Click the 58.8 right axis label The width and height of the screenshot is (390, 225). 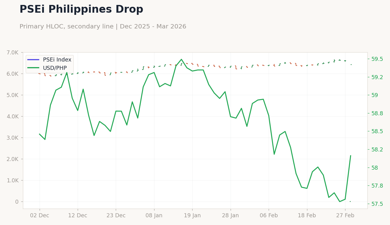click(377, 113)
